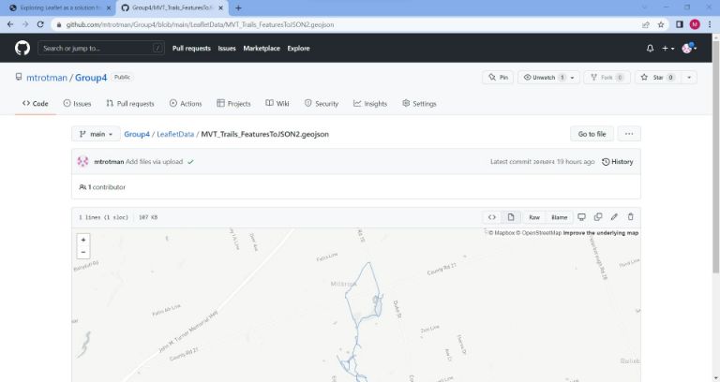Open the Issues repository tab
The width and height of the screenshot is (720, 382).
(x=77, y=104)
